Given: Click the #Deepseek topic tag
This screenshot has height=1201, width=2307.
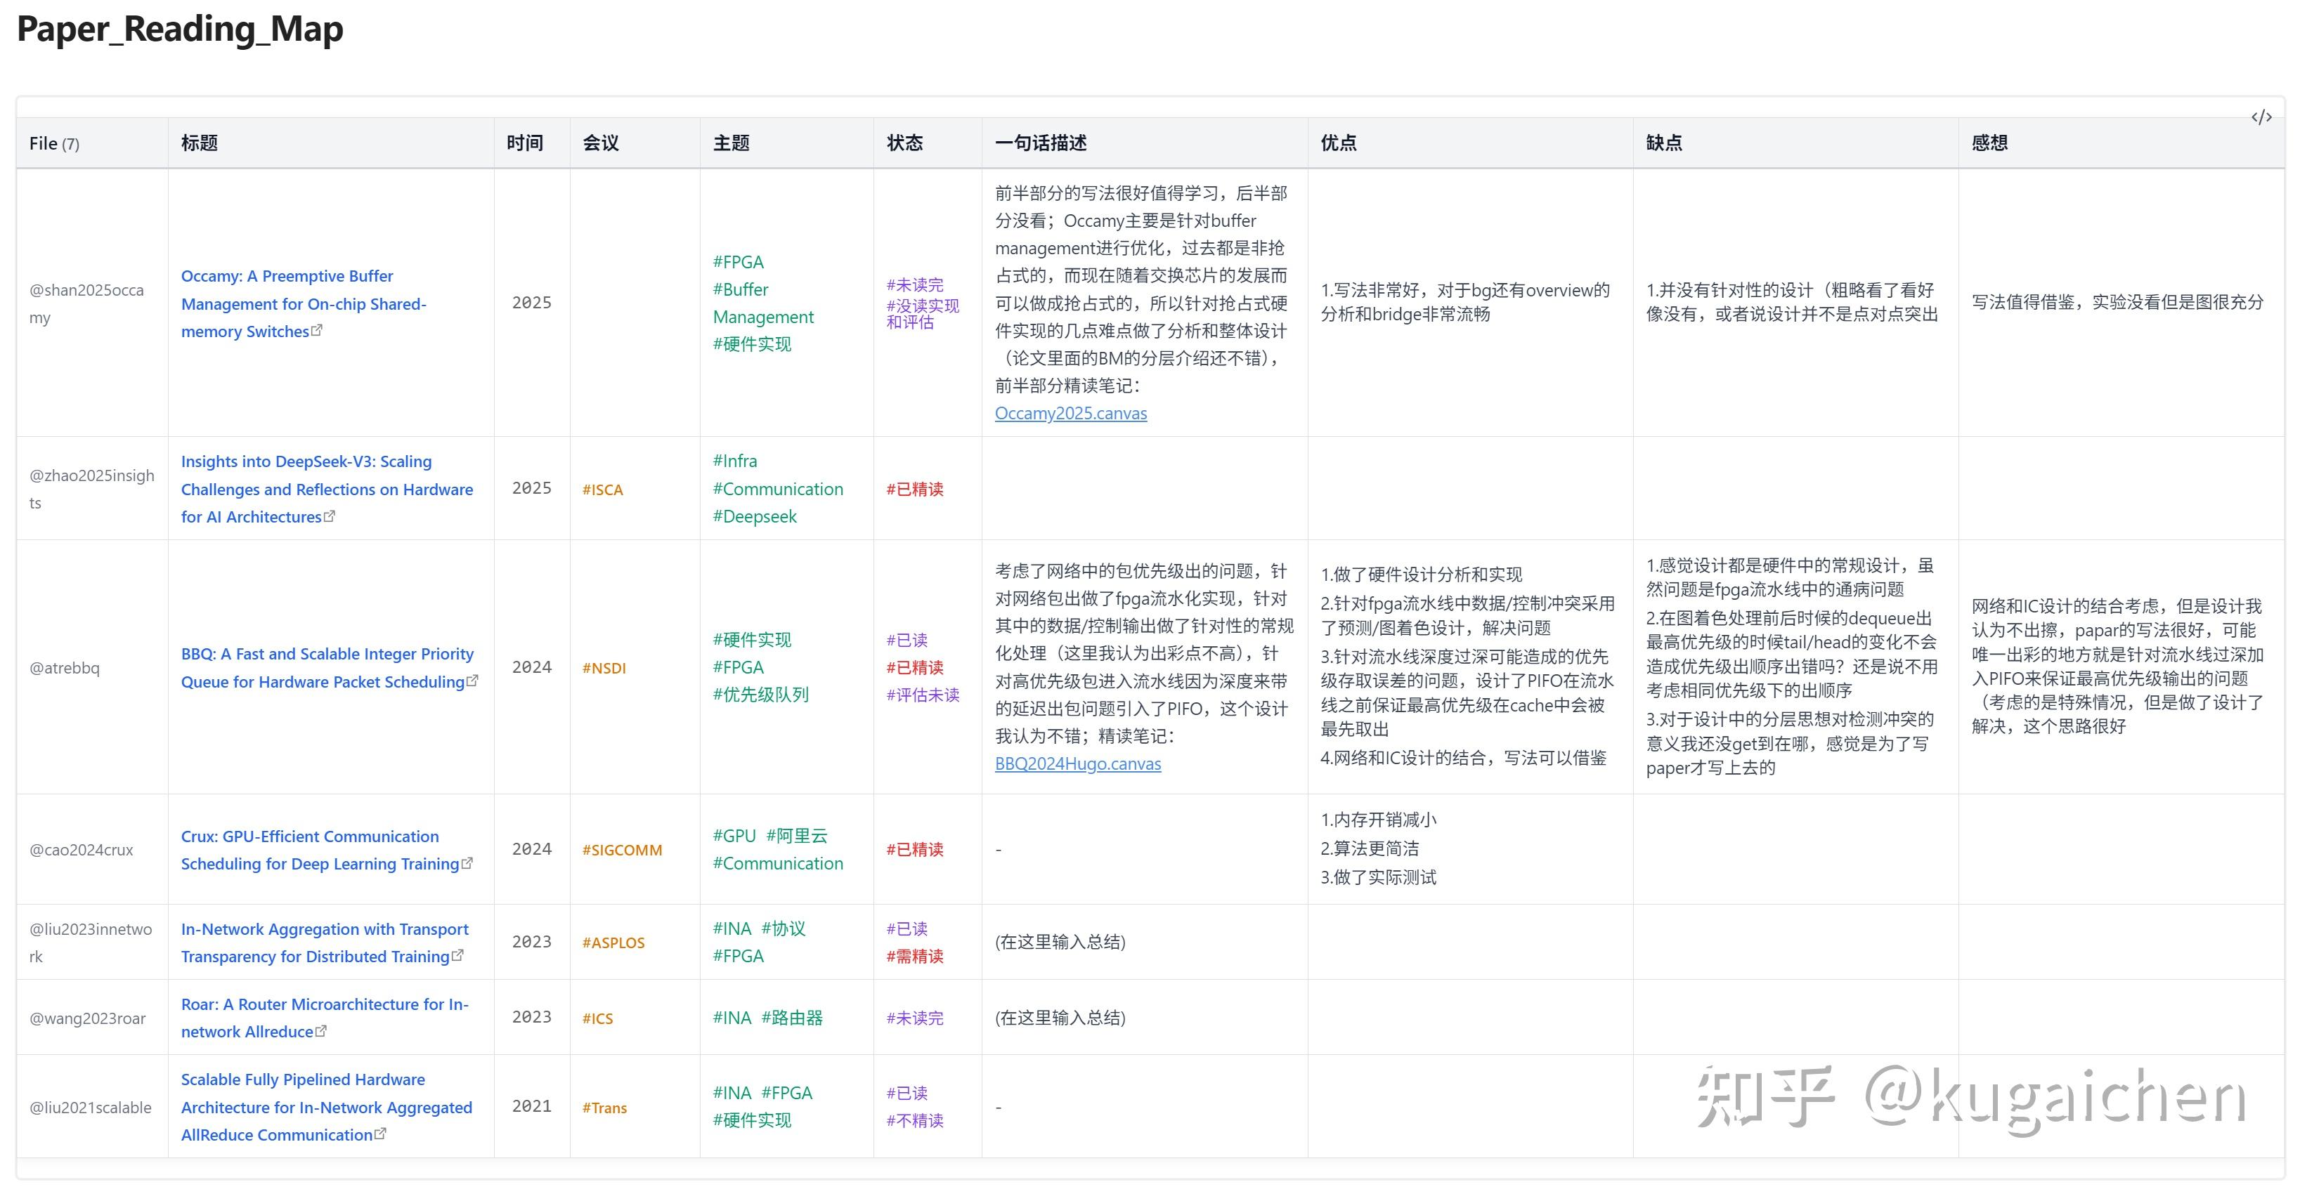Looking at the screenshot, I should pyautogui.click(x=754, y=516).
